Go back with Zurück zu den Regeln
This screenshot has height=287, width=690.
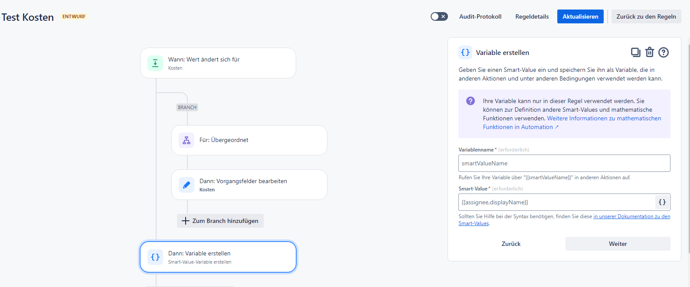[646, 16]
